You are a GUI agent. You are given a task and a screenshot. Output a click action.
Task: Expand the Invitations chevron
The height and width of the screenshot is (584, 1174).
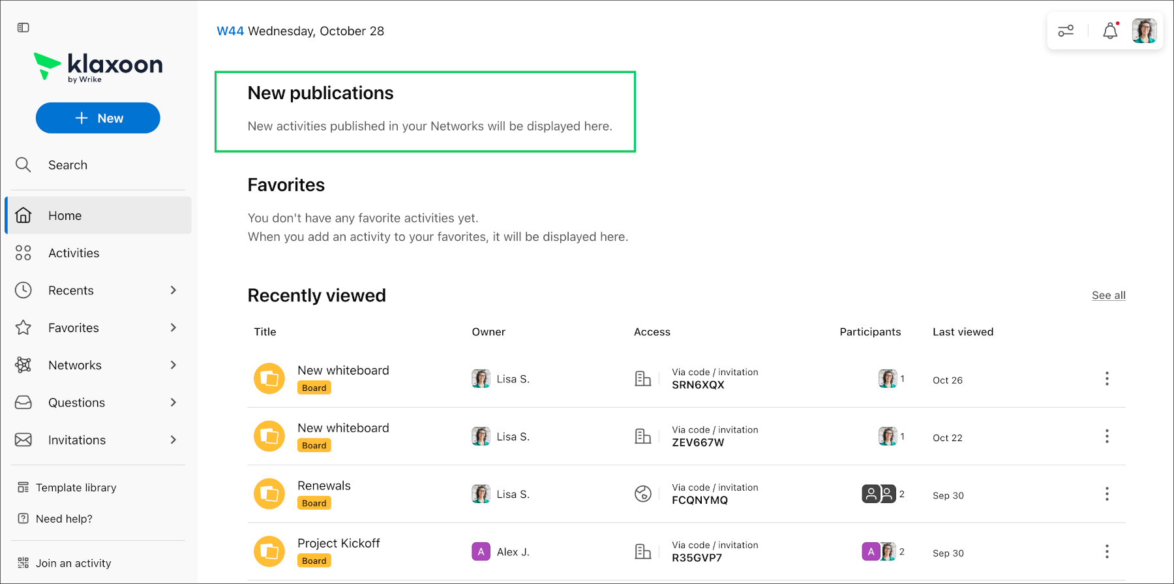coord(173,440)
